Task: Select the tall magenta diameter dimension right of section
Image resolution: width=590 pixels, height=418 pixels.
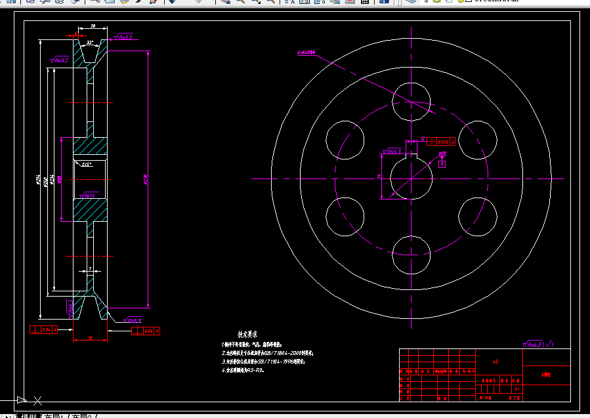Action: 147,179
